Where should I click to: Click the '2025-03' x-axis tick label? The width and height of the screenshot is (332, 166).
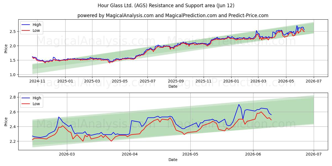click(x=92, y=81)
